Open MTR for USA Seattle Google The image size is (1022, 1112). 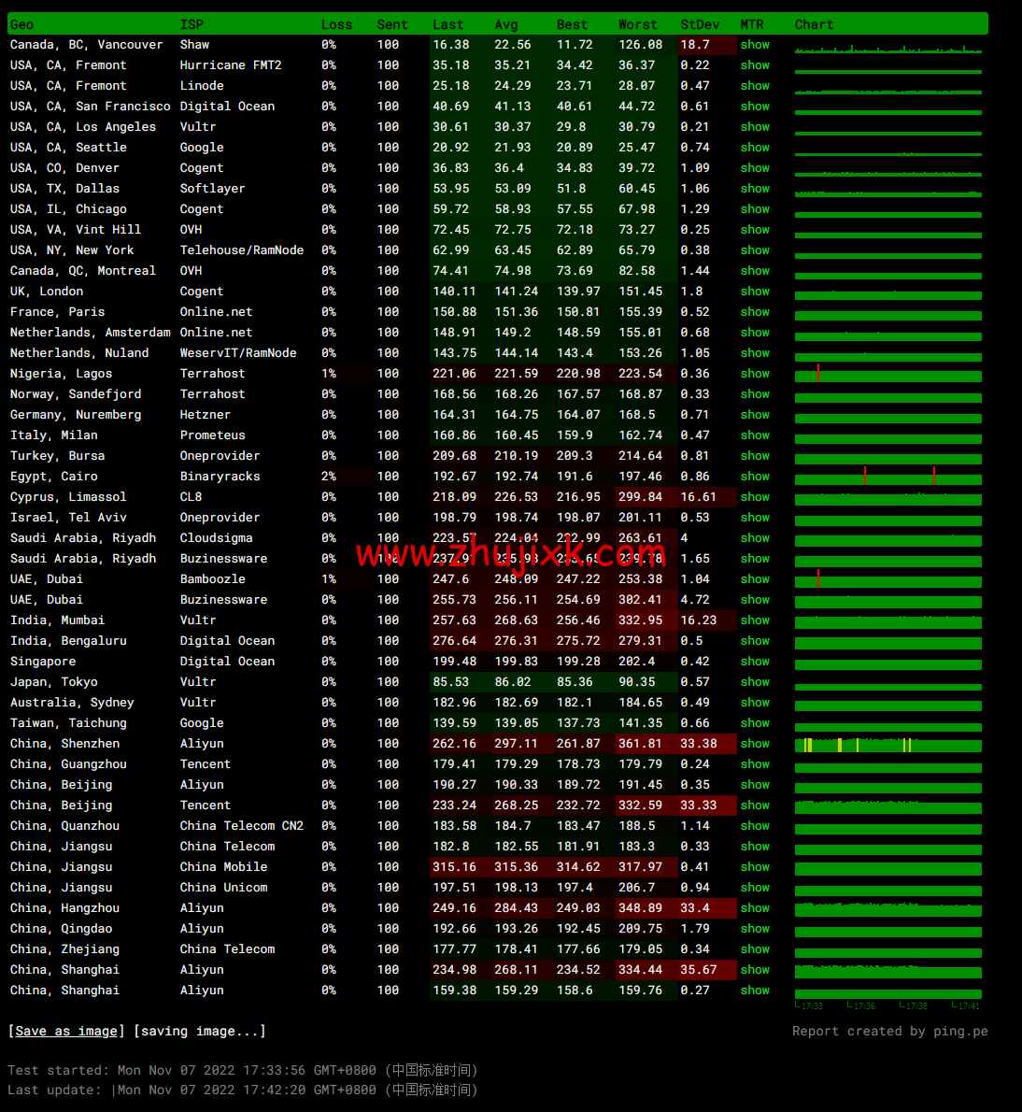click(x=755, y=148)
